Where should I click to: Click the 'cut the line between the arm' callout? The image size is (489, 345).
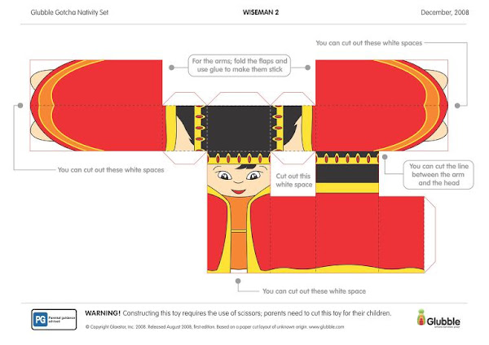click(x=438, y=175)
